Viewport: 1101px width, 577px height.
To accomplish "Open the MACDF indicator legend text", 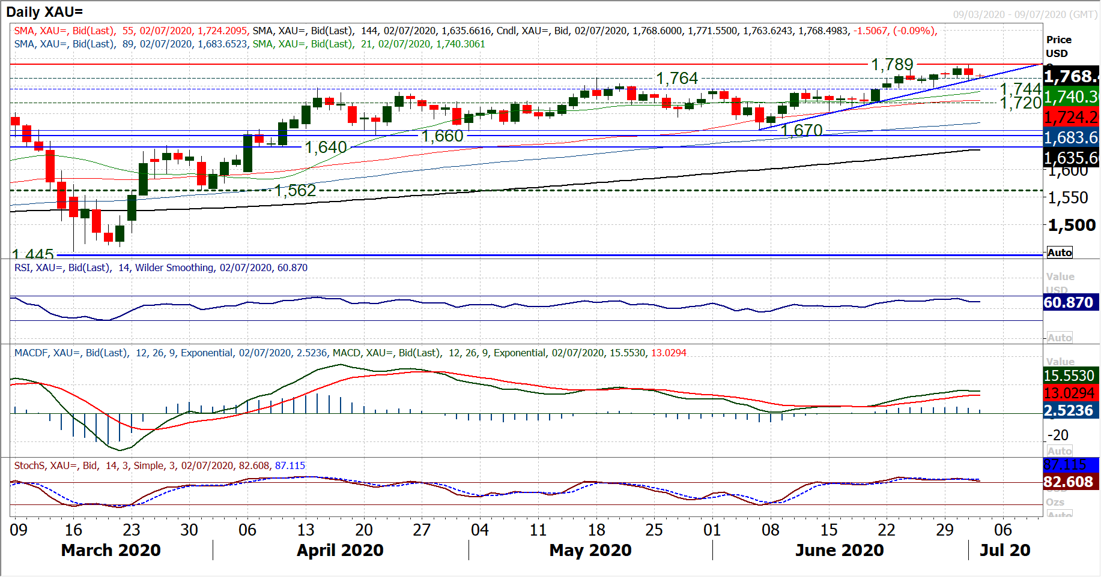I will (x=350, y=353).
